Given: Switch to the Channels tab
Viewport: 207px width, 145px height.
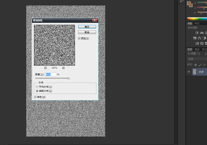Looking at the screenshot, I should click(x=197, y=49).
